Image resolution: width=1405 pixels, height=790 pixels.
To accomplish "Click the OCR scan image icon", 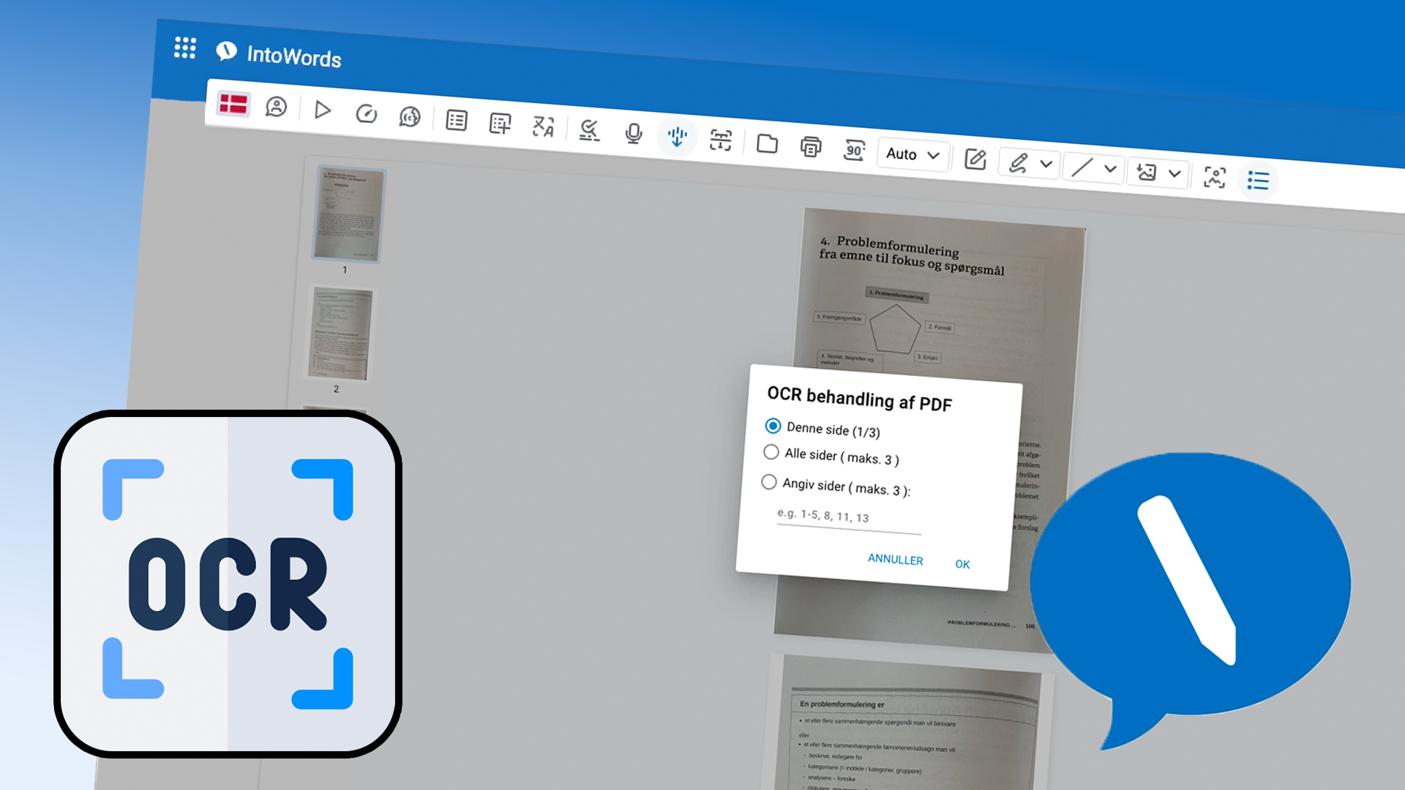I will (1214, 177).
